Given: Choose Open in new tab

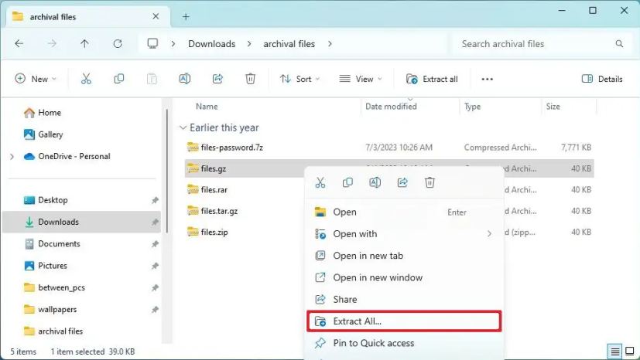Looking at the screenshot, I should (x=404, y=256).
